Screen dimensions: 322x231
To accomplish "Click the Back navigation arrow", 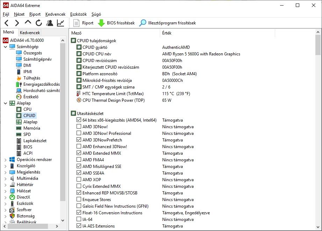I will click(6, 23).
